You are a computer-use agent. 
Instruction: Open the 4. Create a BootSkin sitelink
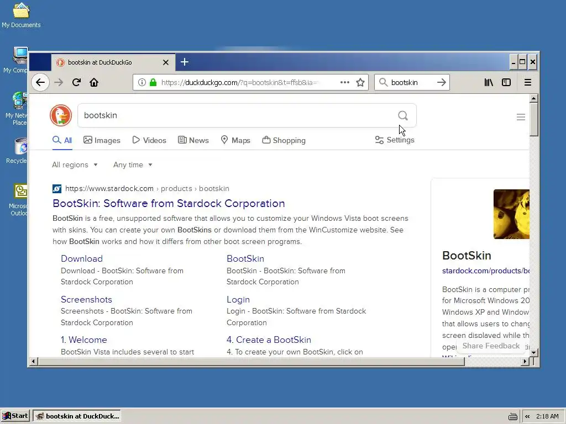269,340
